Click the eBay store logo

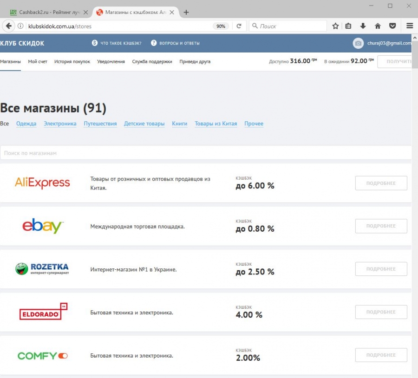[x=43, y=226]
